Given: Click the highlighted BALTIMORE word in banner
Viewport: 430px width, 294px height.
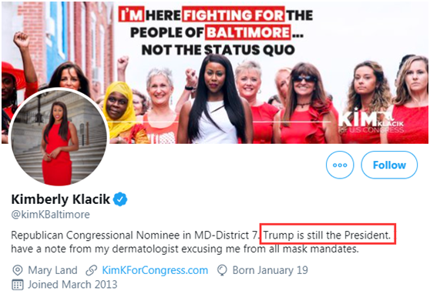Looking at the screenshot, I should click(248, 32).
